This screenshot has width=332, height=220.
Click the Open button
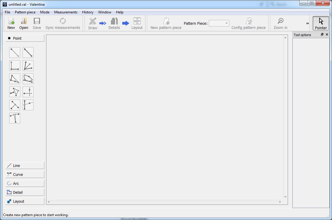click(24, 23)
